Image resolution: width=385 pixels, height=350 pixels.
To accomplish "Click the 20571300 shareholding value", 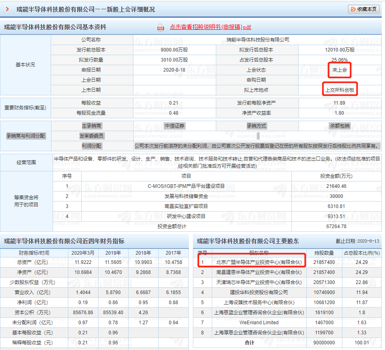I will [324, 282].
